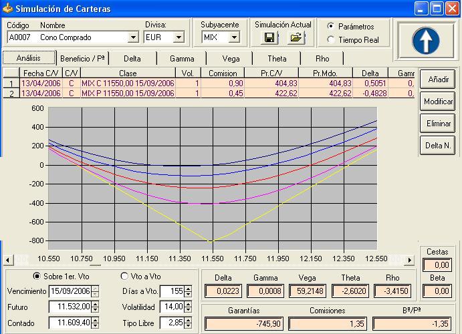Click the Beta value field

437,291
